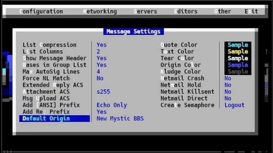Viewport: 273px width, 153px height.
Task: Open the Configuration menu
Action: [x=41, y=11]
